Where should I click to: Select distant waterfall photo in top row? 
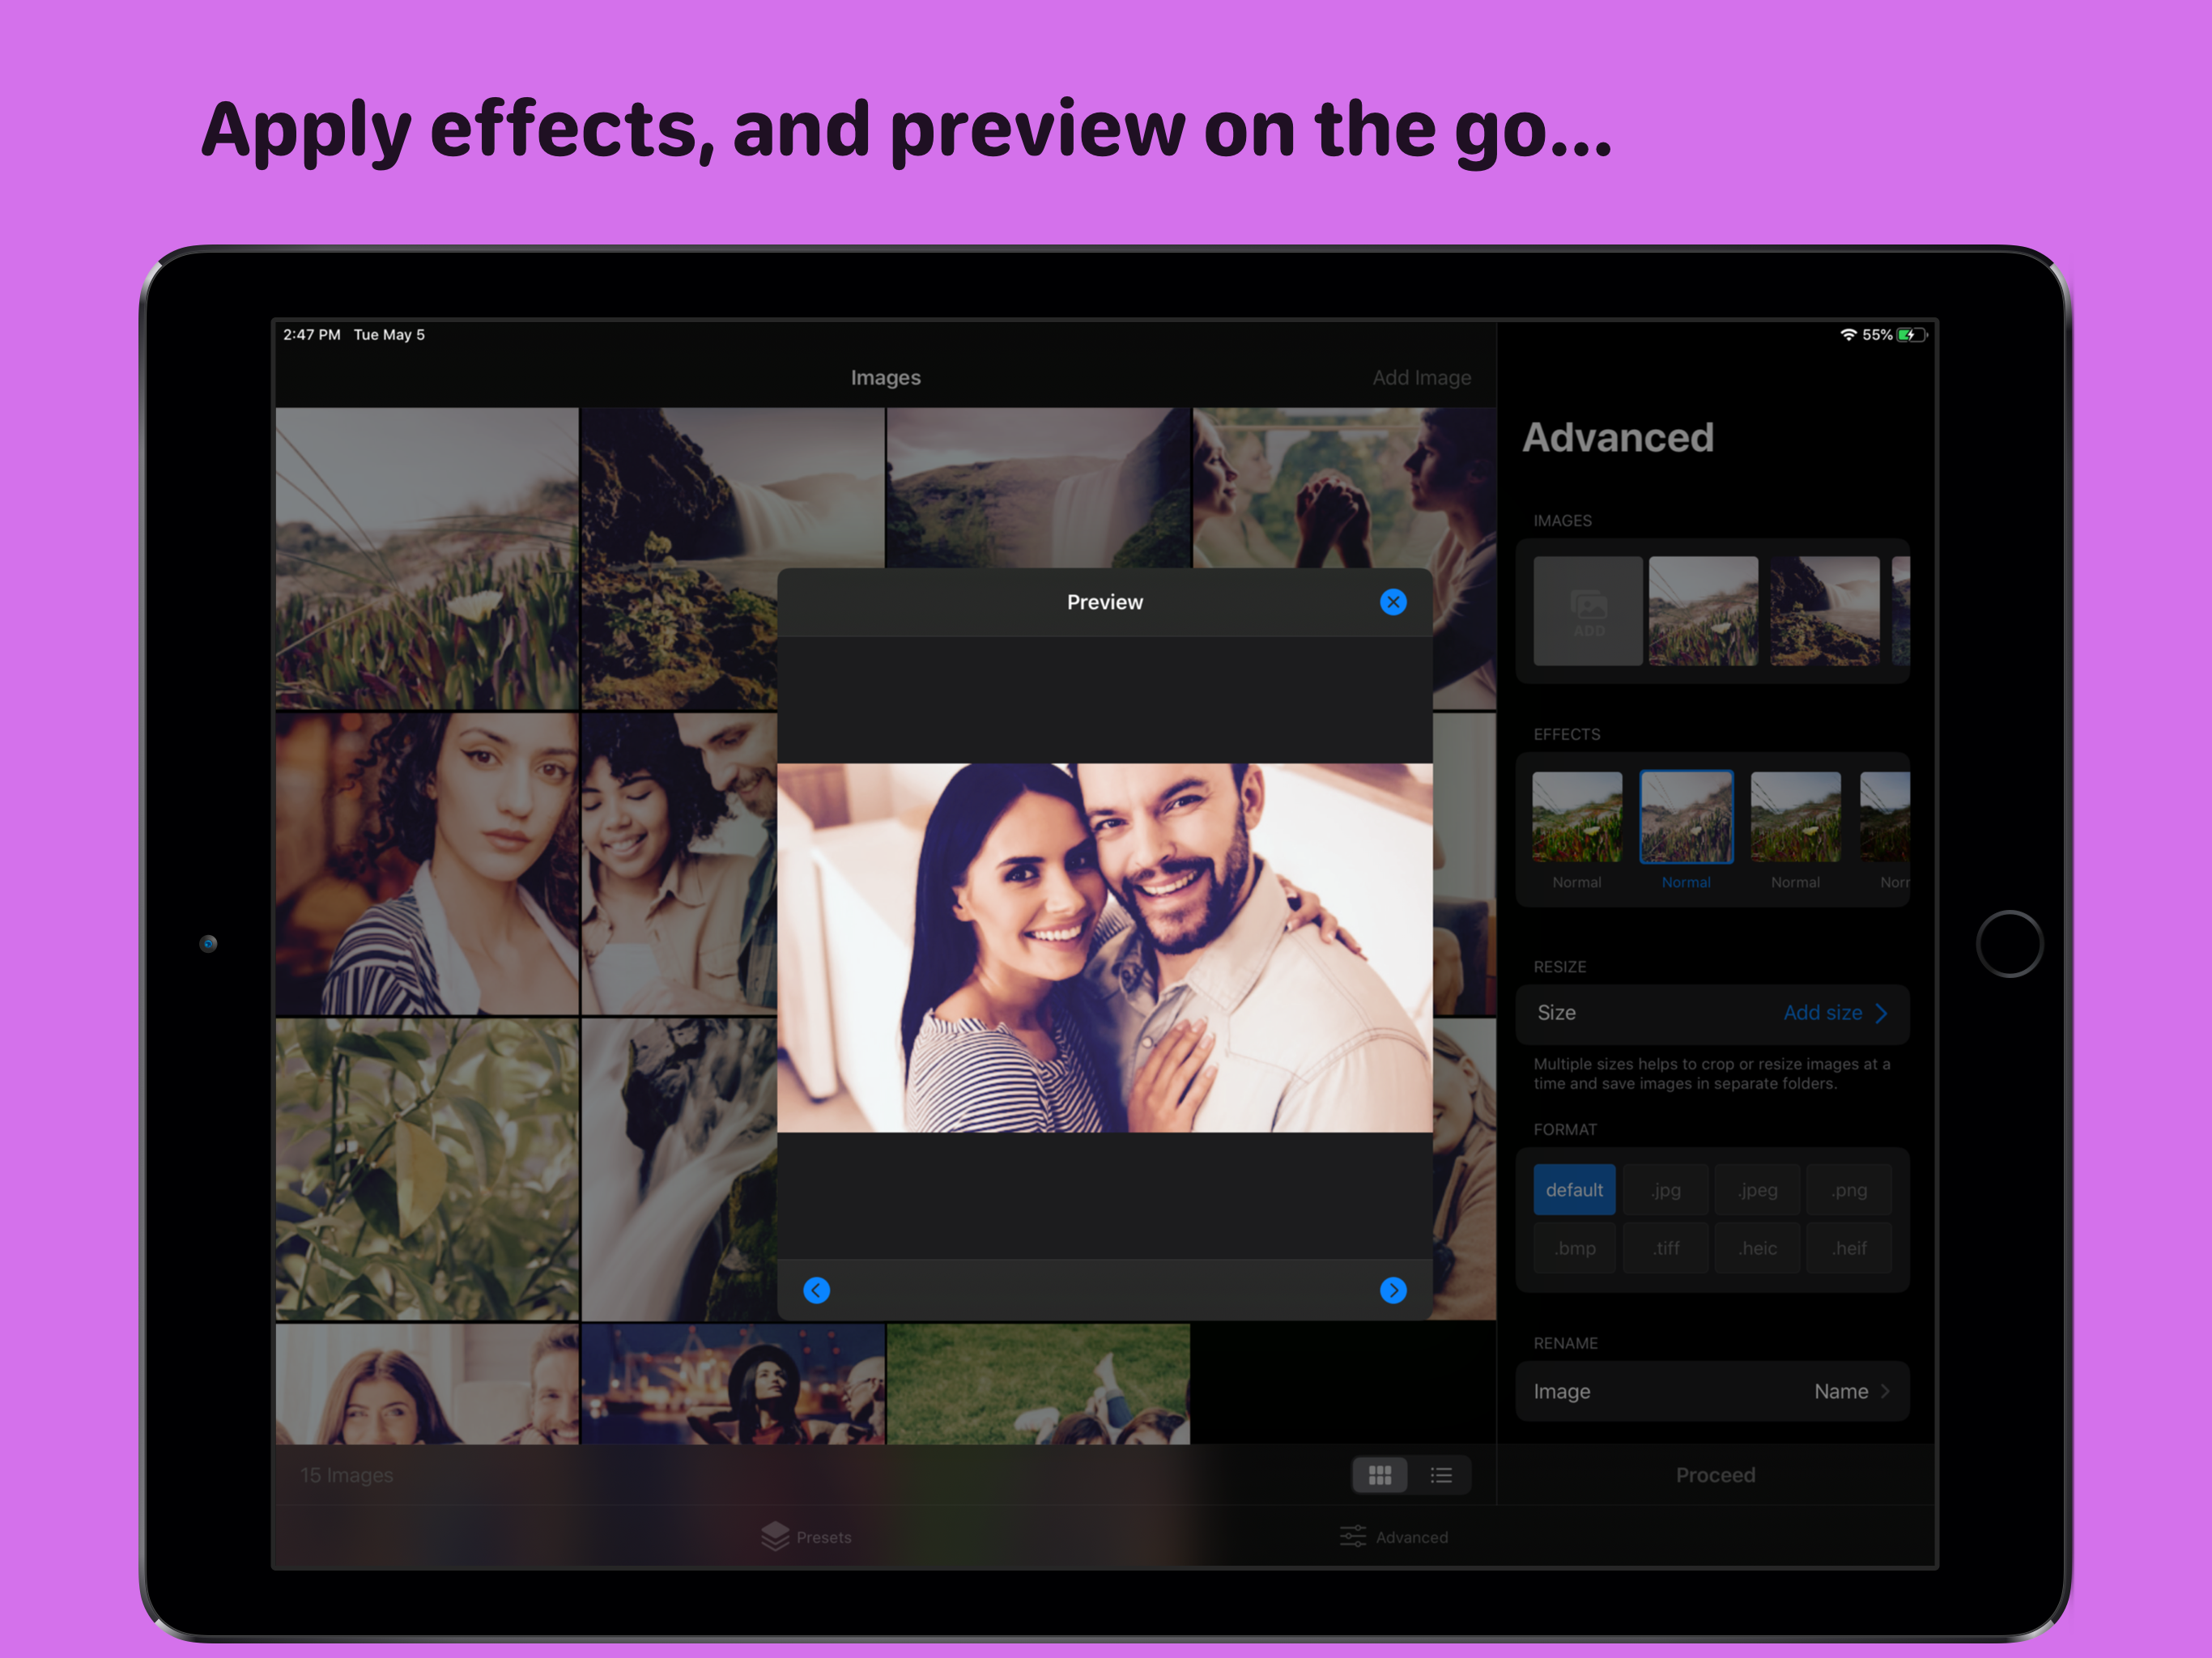1038,488
